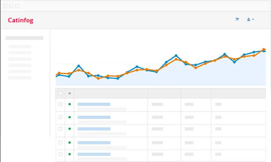271x162 pixels.
Task: Click the green status dot in fourth row
Action: tap(70, 142)
